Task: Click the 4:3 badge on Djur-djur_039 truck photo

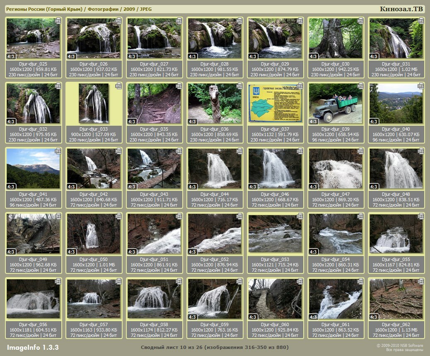Action: pos(313,122)
